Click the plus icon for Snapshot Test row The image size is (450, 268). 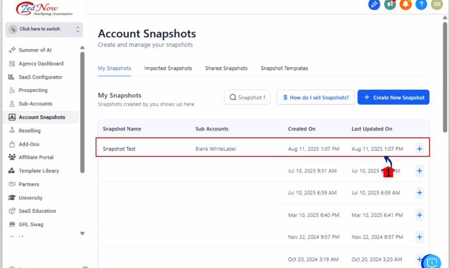click(x=420, y=149)
